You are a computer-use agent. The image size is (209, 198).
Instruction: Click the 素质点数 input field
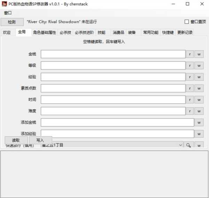point(113,88)
